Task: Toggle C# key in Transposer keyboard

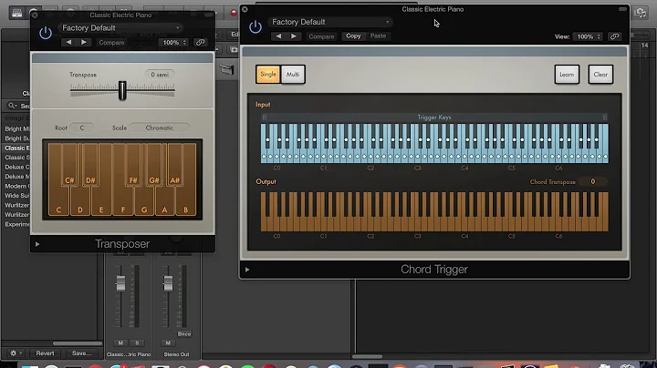Action: point(69,165)
